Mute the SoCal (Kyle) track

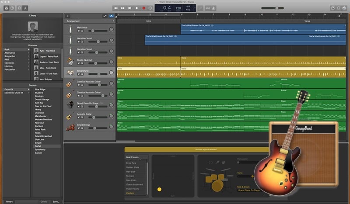[x=79, y=74]
